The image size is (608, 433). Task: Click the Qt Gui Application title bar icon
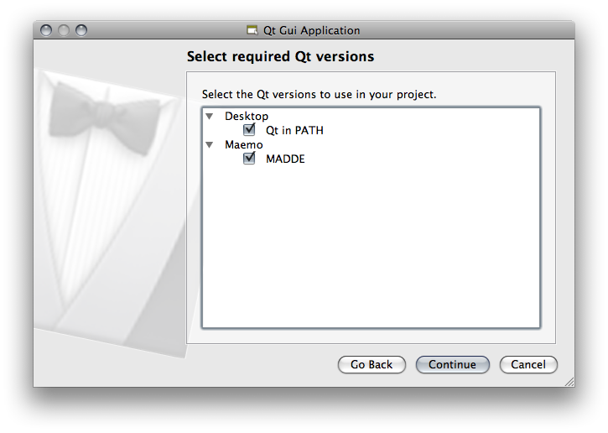pos(252,30)
